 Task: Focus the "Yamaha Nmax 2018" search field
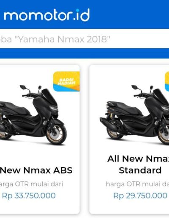tap(84, 39)
